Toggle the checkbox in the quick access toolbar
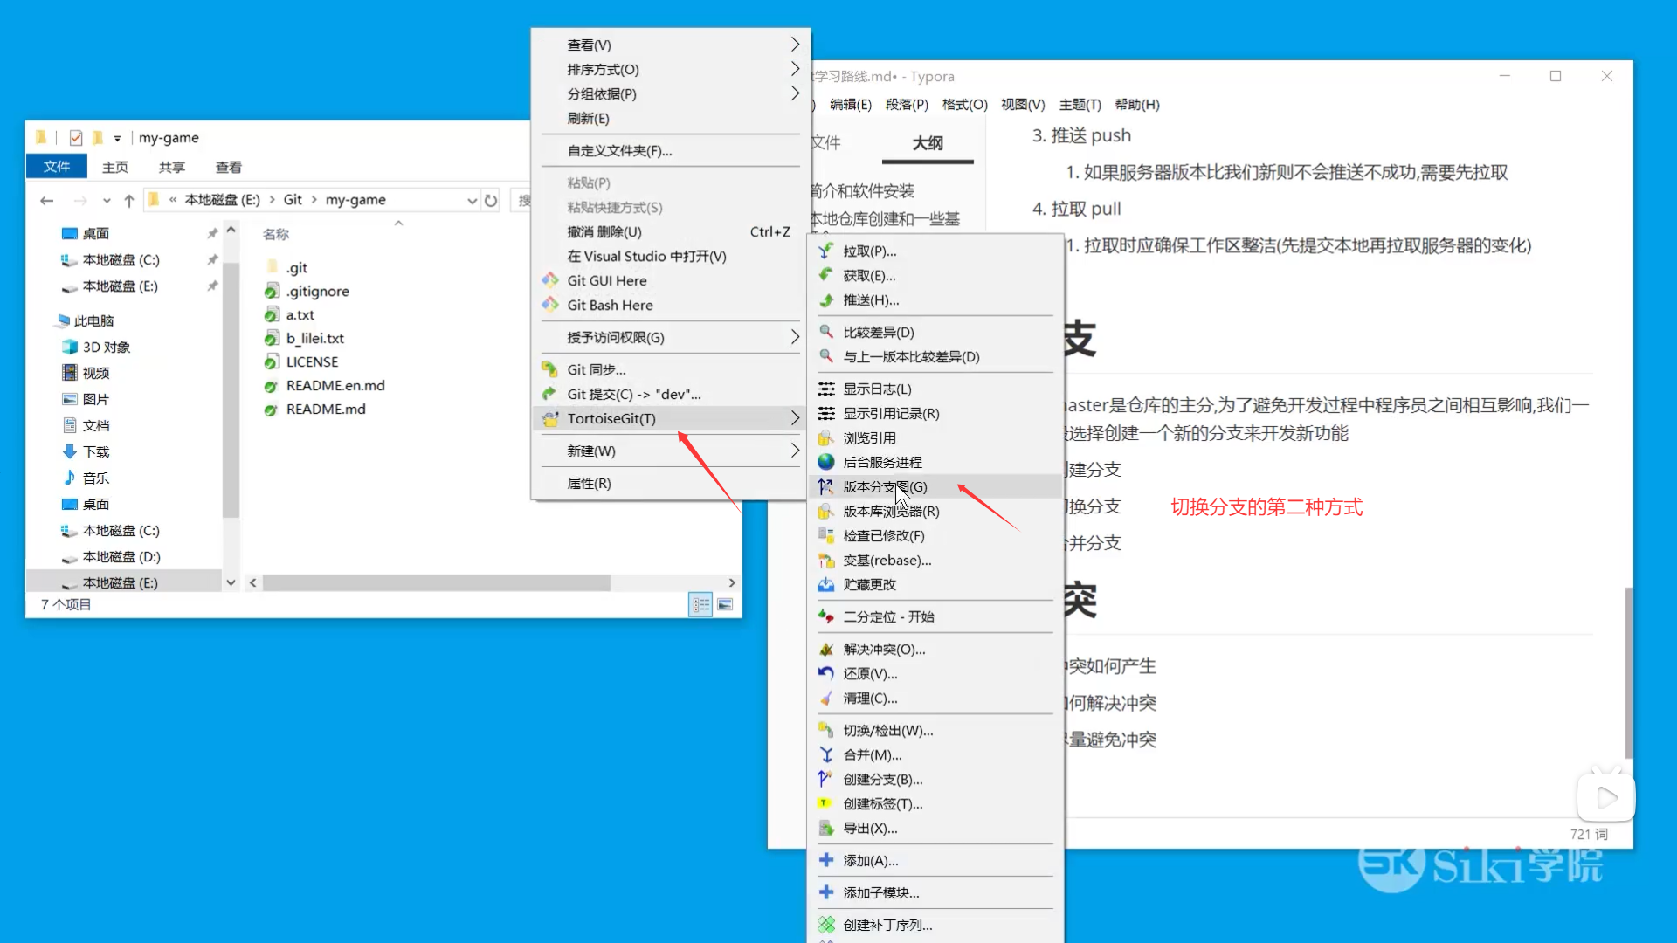This screenshot has height=943, width=1677. coord(76,137)
